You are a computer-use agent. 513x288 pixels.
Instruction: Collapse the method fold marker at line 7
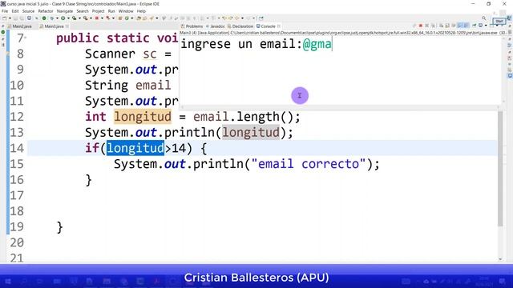point(26,38)
